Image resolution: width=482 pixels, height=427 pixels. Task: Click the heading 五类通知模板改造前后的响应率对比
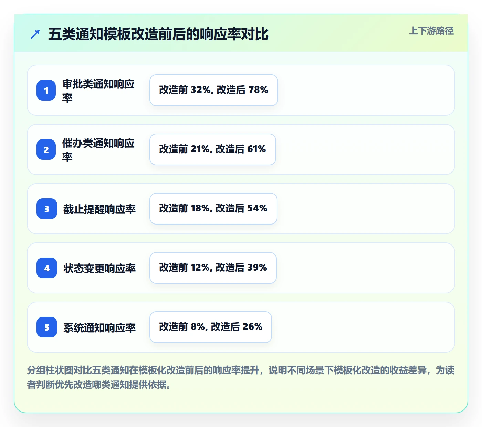[158, 34]
